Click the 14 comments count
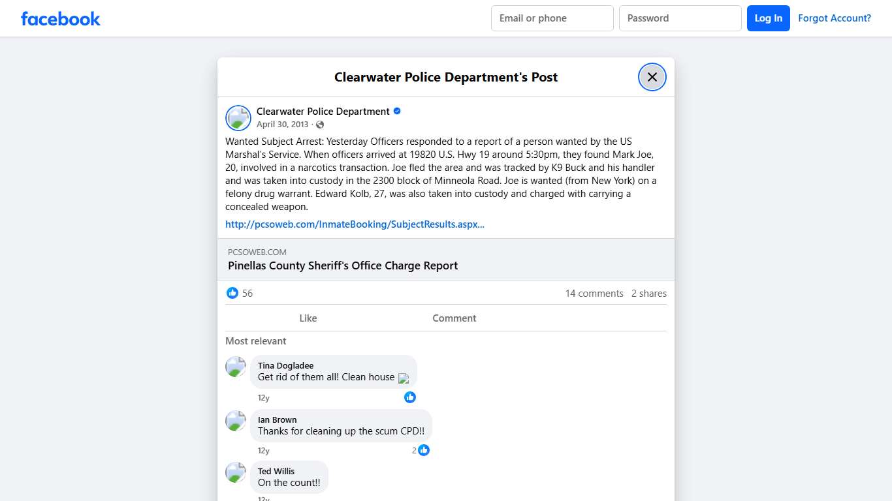Image resolution: width=892 pixels, height=501 pixels. click(x=594, y=293)
